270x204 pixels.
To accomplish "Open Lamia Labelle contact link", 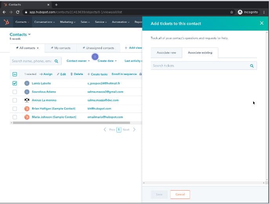I will click(x=41, y=83).
